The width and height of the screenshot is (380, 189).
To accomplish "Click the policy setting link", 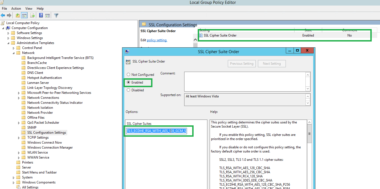I will [x=157, y=40].
